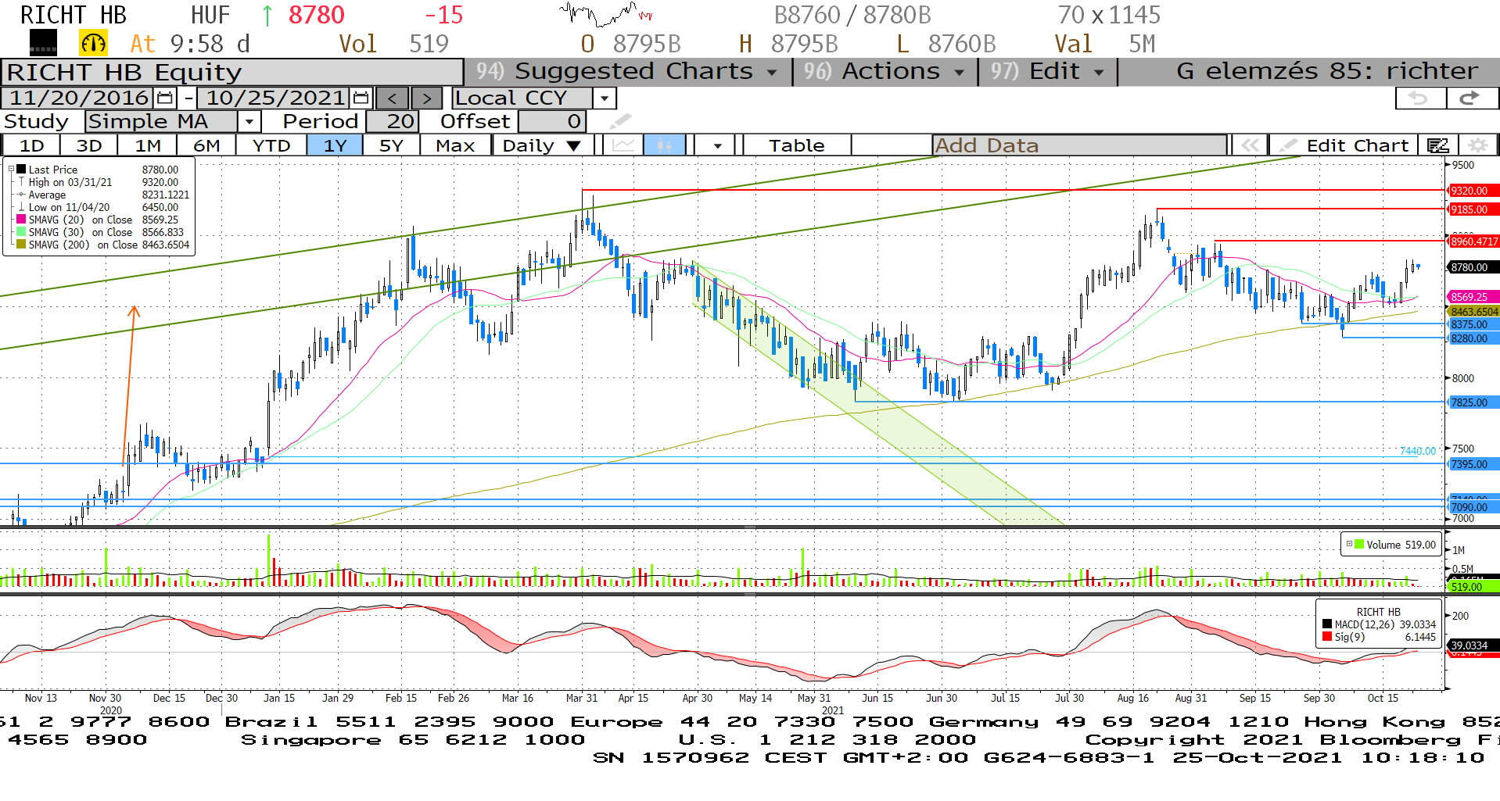
Task: Expand the Actions menu
Action: click(885, 71)
